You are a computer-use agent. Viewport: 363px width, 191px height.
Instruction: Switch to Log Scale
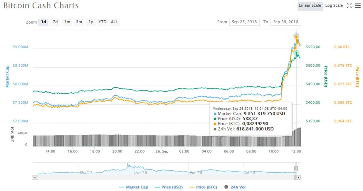[x=334, y=5]
